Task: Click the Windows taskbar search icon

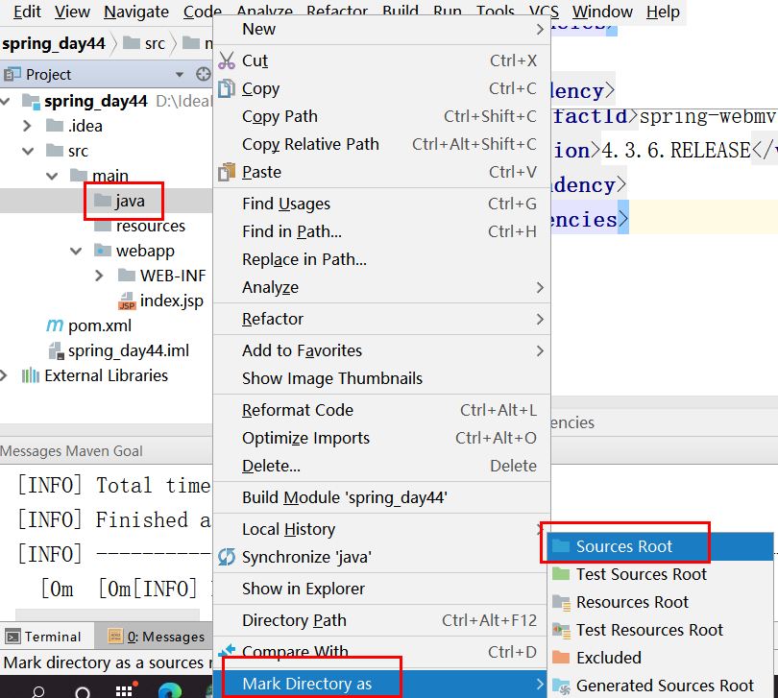Action: [38, 691]
